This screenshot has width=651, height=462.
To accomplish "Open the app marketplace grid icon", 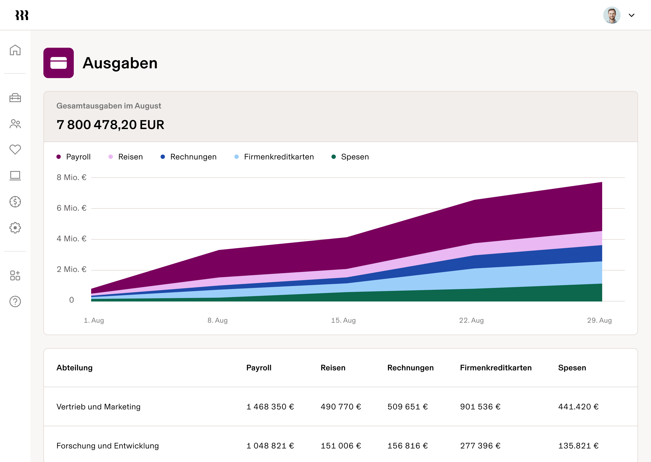I will (15, 275).
